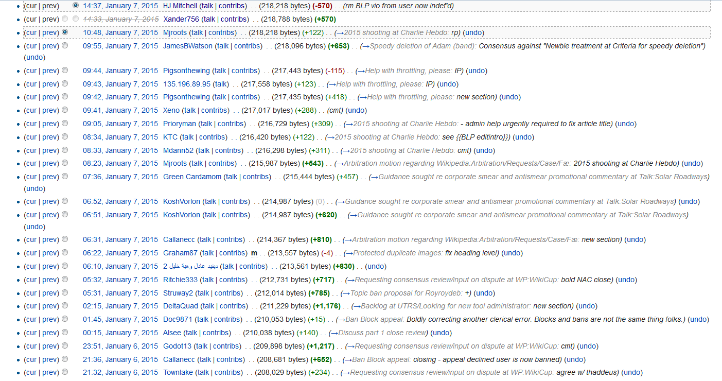Screen dimensions: 722x381
Task: Open Xander756's user page
Action: pos(180,19)
